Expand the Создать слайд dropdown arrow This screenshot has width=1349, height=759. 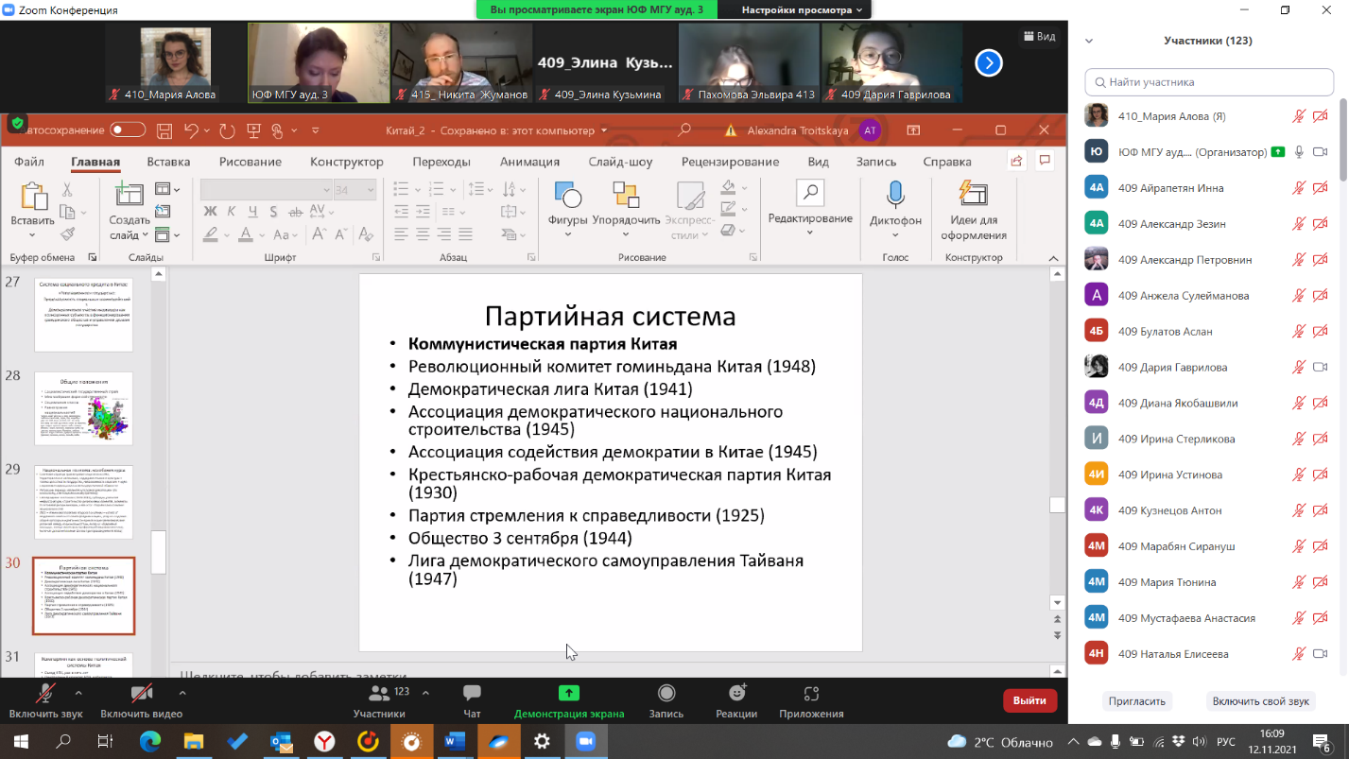[145, 235]
